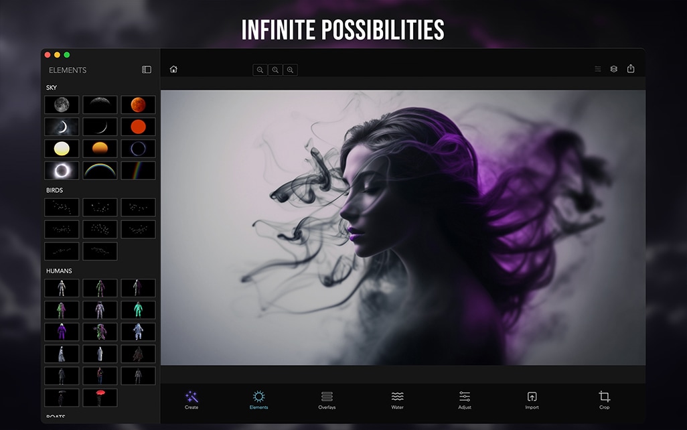
Task: Click the BIRDS section heading
Action: click(x=54, y=190)
